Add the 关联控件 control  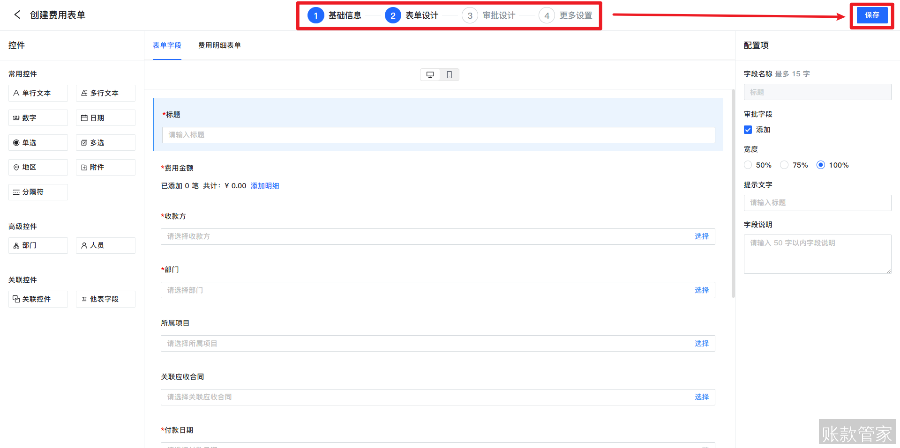coord(38,299)
